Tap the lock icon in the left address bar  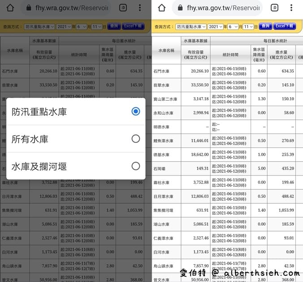coord(29,8)
